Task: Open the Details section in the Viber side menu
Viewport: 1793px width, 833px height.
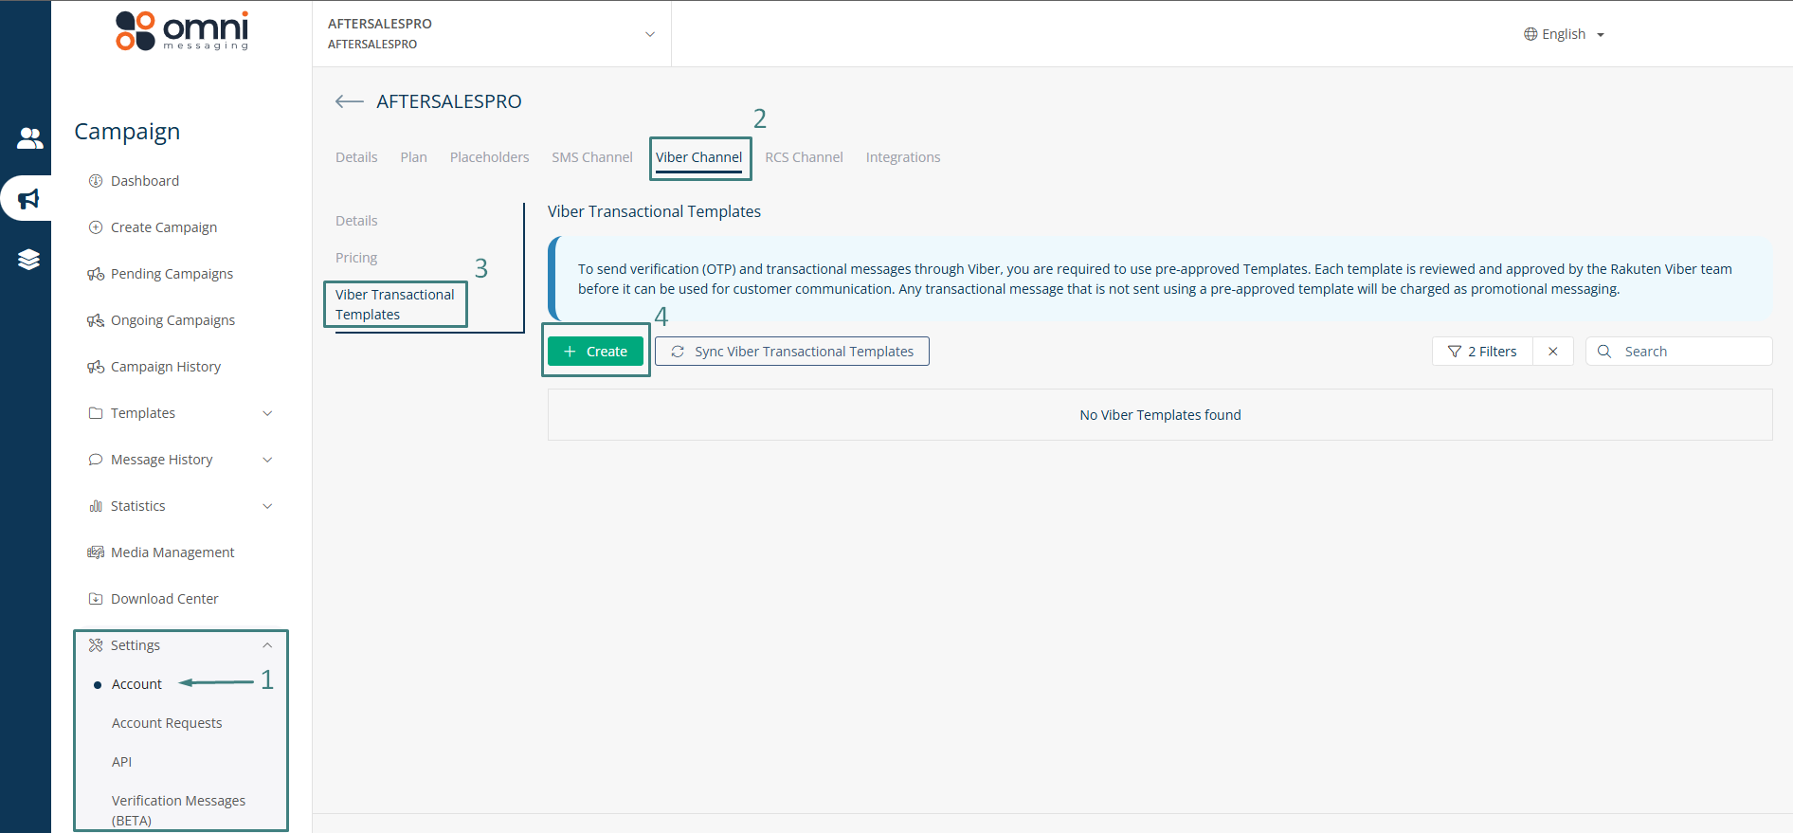Action: pos(356,221)
